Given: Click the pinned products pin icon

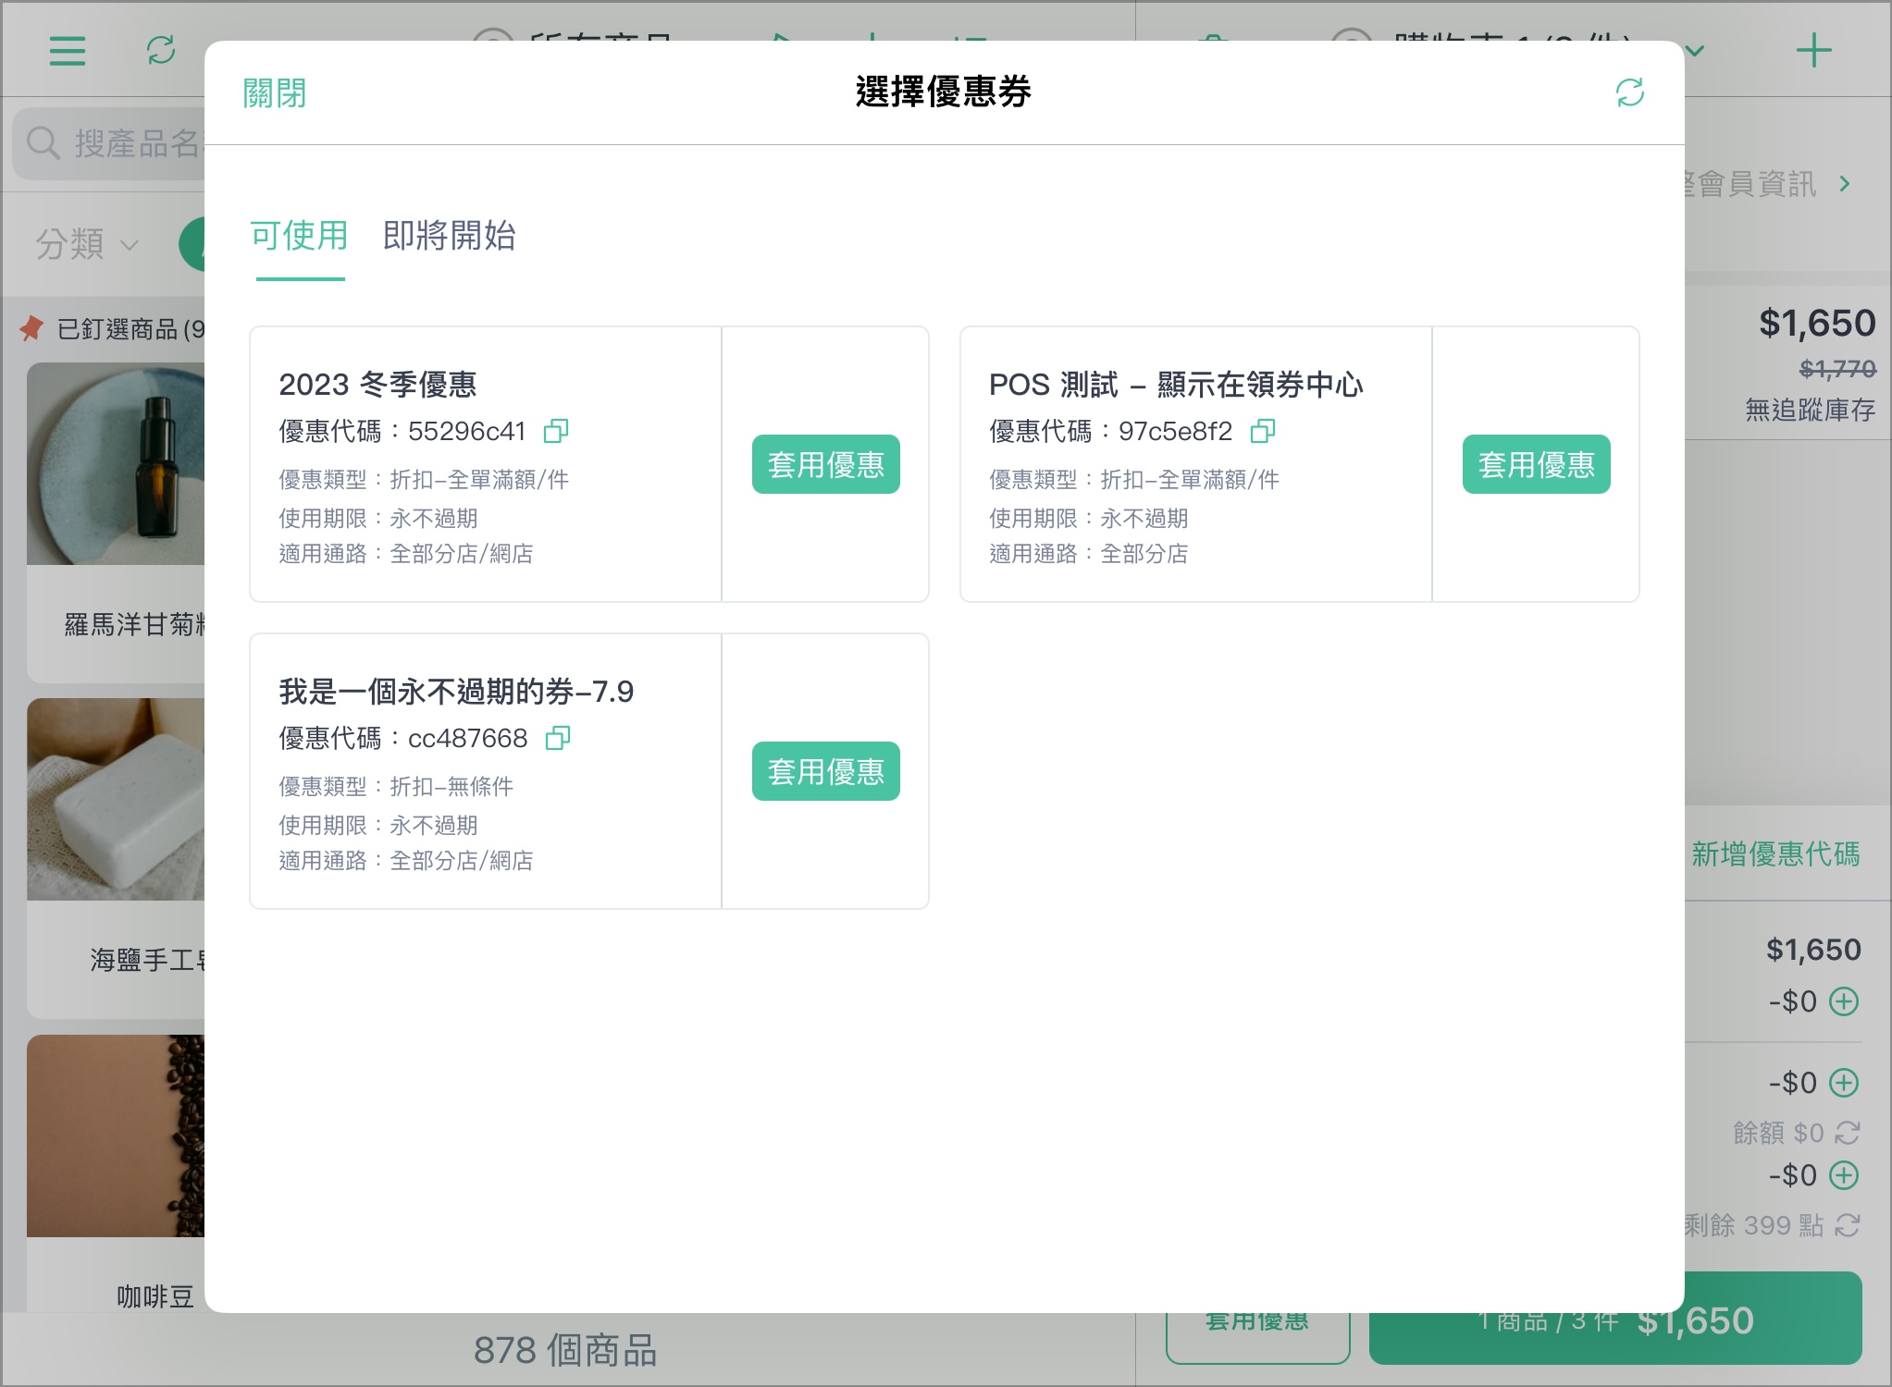Looking at the screenshot, I should click(32, 328).
